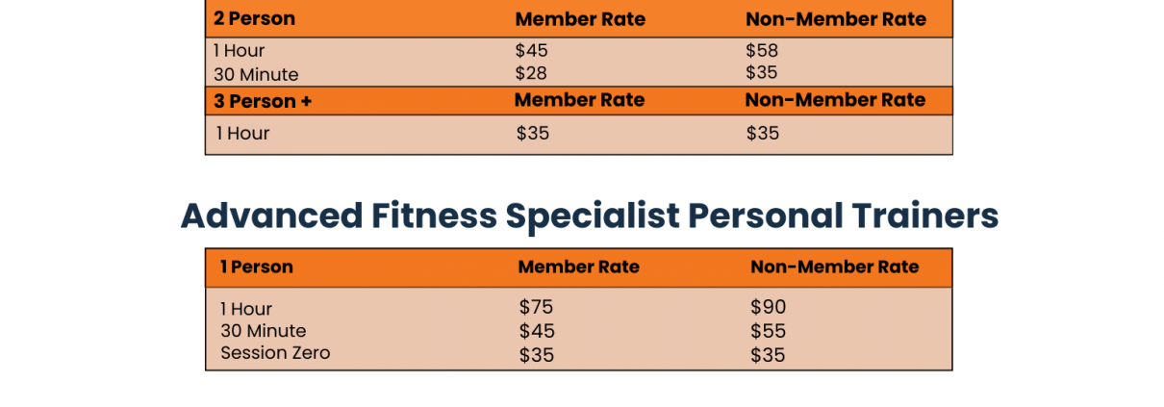Click Non-Member Rate header beside 2 Person
Viewport: 1164px width, 407px height.
(x=836, y=19)
